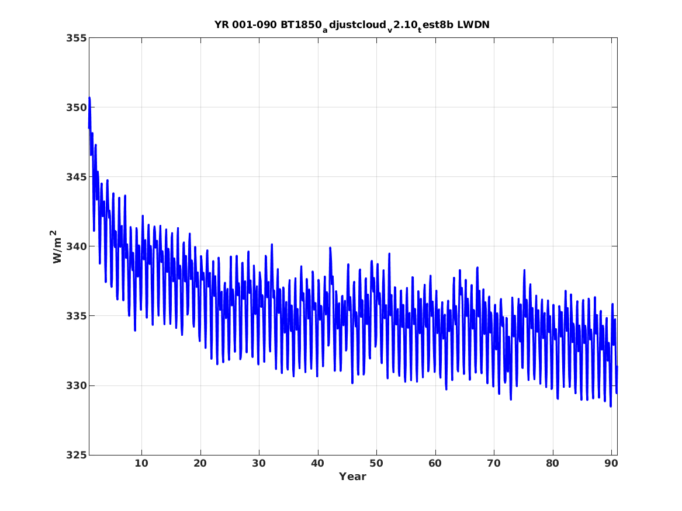This screenshot has height=511, width=682.
Task: Click the W/m² y-axis label
Action: tap(57, 247)
